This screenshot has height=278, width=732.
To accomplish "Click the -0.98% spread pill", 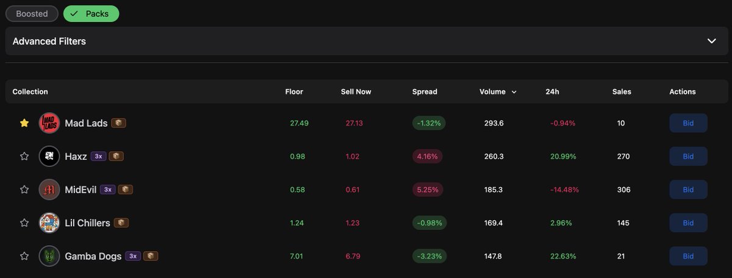I will tap(429, 223).
